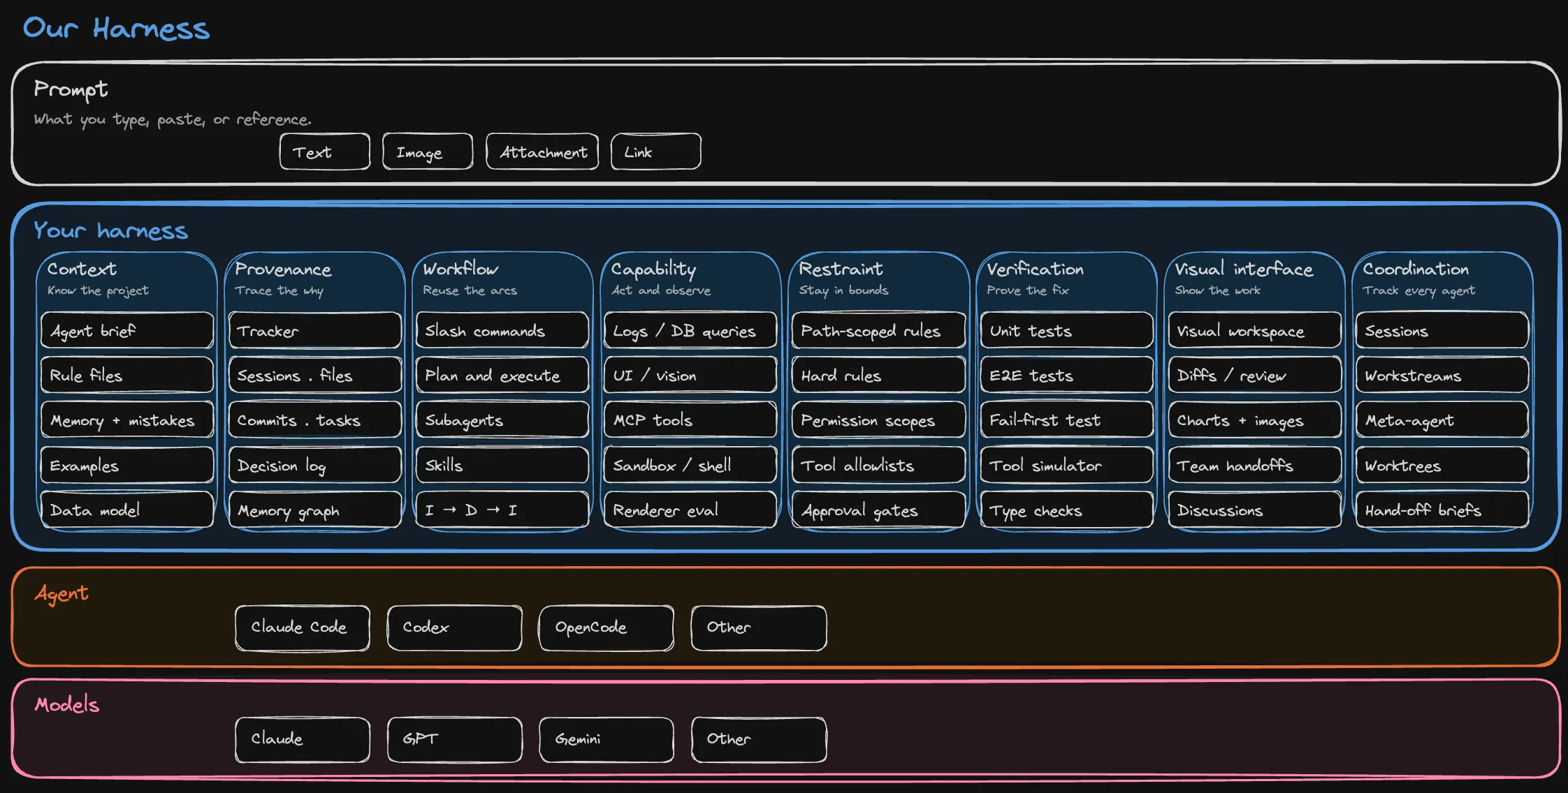Click the Subagents item
Screen dimensions: 1568x793
click(x=502, y=420)
